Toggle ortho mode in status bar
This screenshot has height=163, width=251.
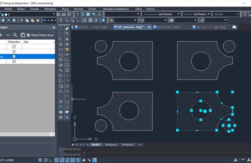(51, 160)
